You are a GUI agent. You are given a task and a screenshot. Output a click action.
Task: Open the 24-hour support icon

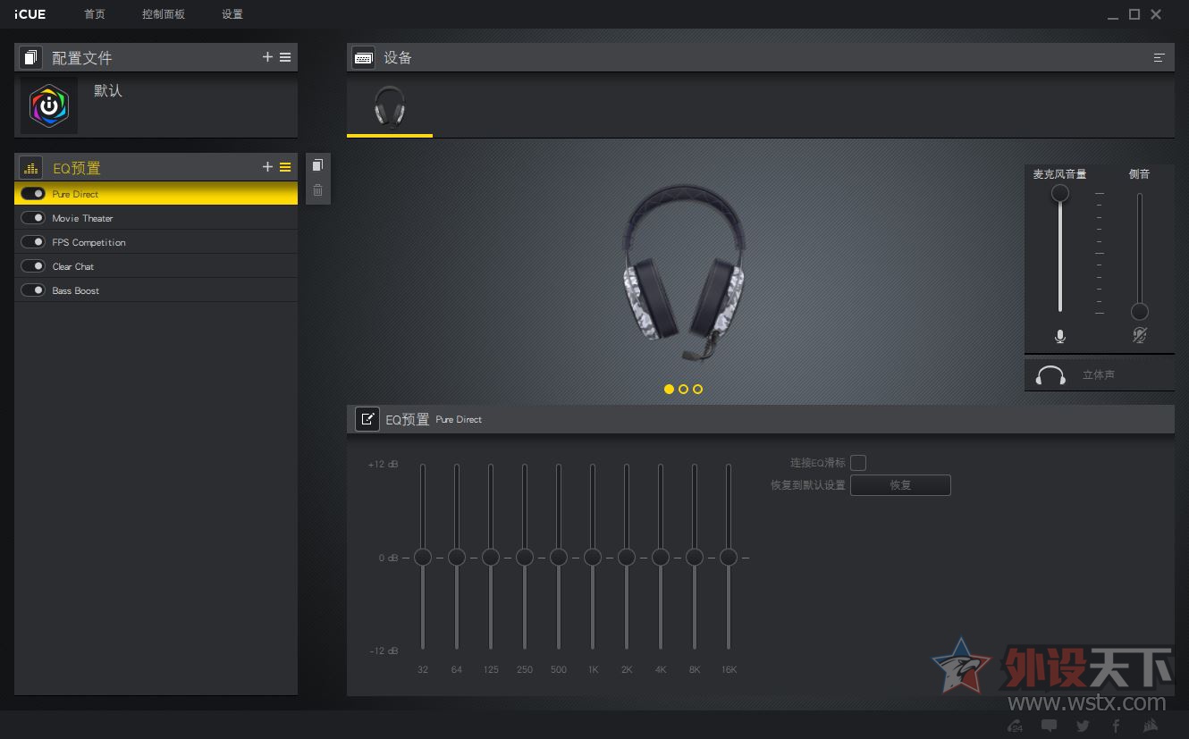coord(1015,726)
